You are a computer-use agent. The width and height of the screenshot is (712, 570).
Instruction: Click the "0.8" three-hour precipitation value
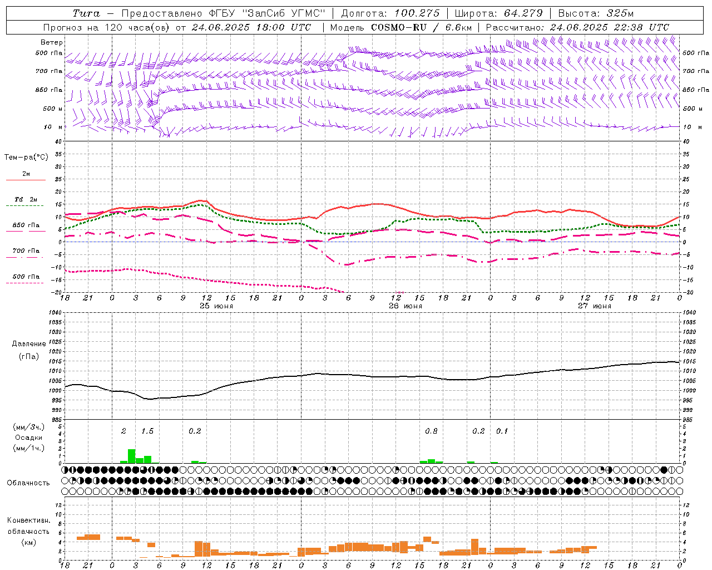[431, 431]
